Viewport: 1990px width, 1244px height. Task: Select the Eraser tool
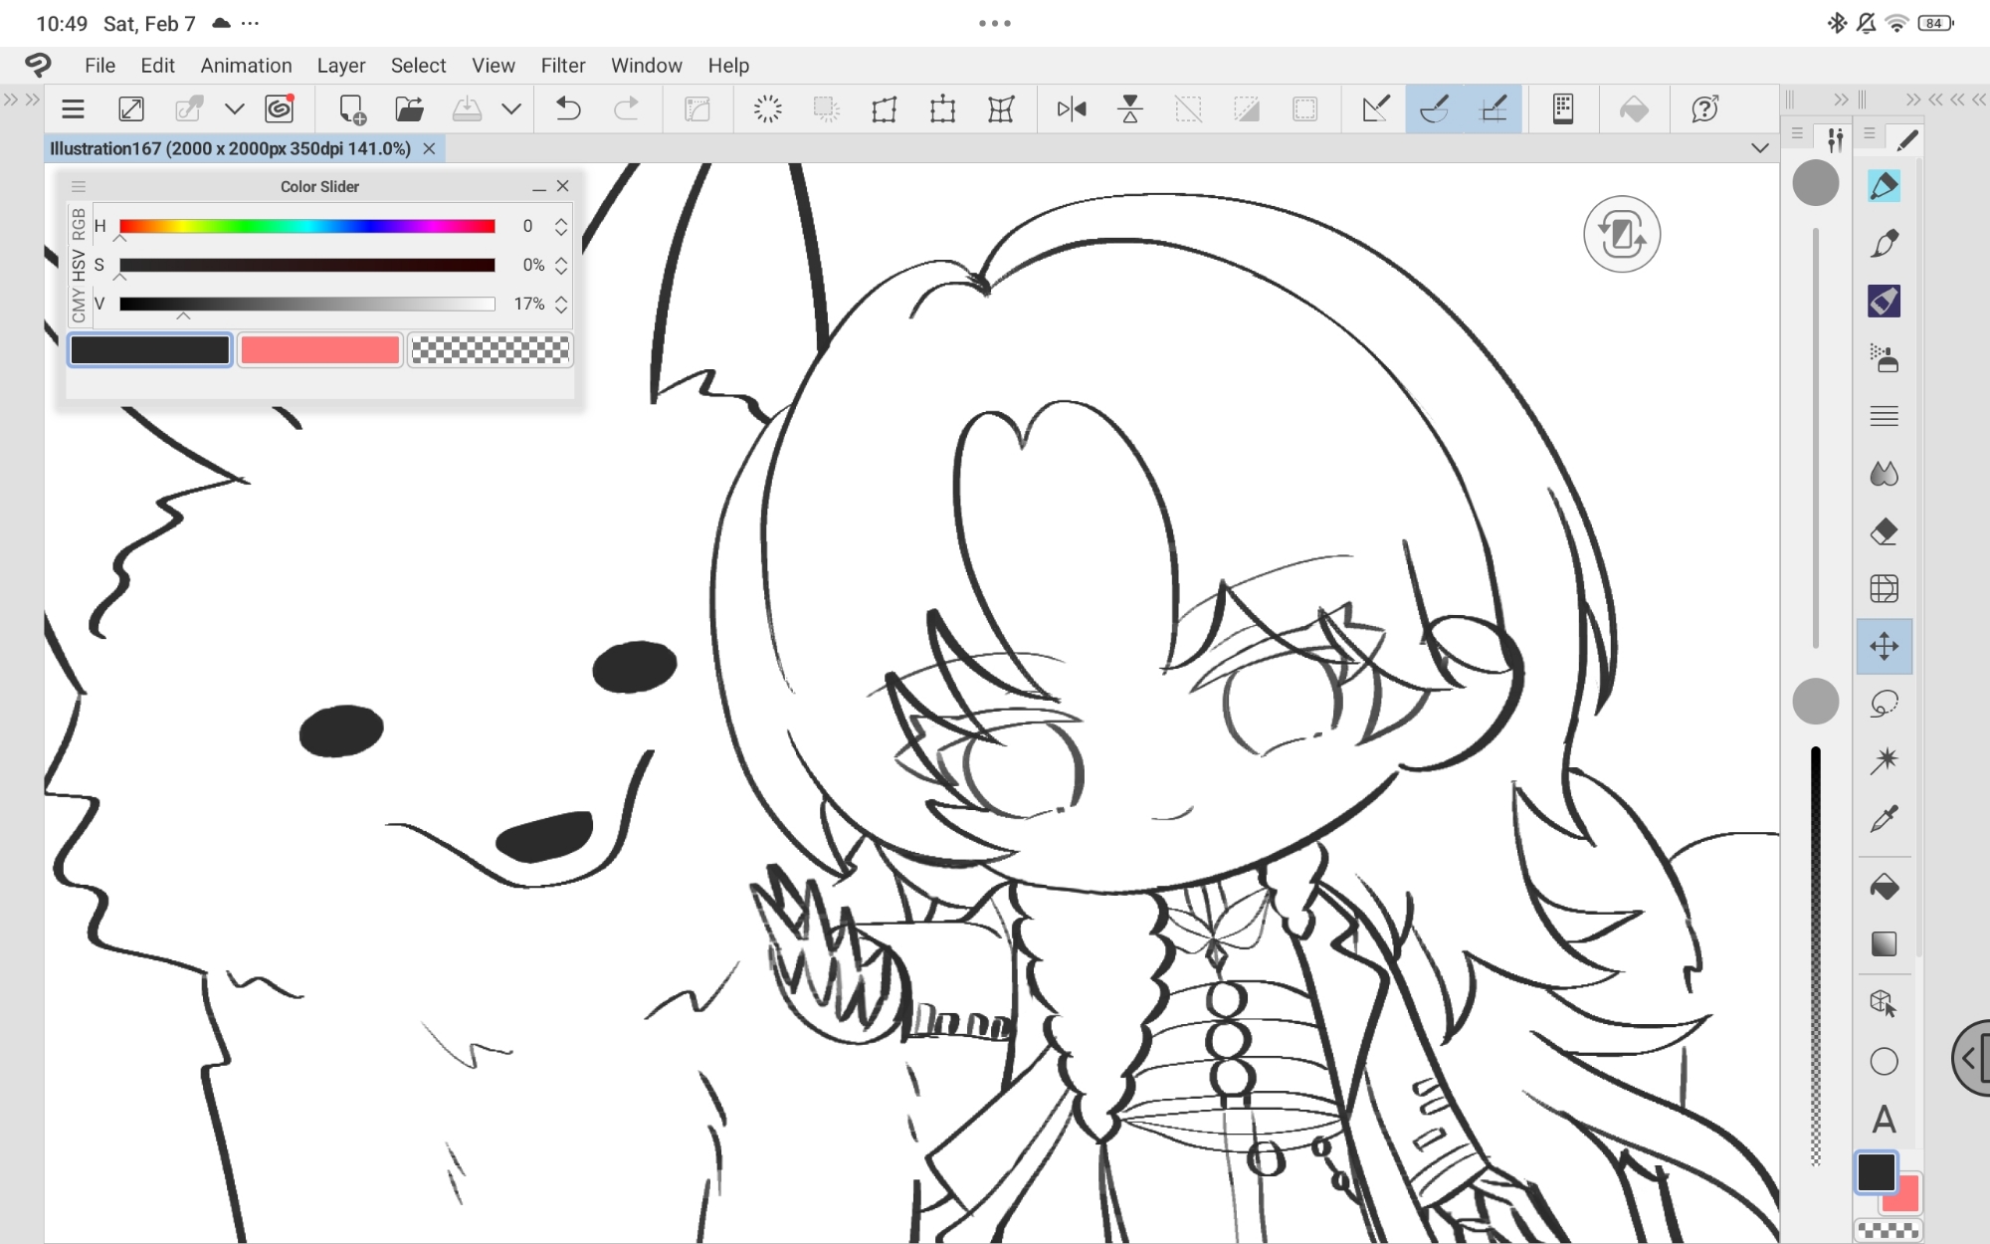1884,531
